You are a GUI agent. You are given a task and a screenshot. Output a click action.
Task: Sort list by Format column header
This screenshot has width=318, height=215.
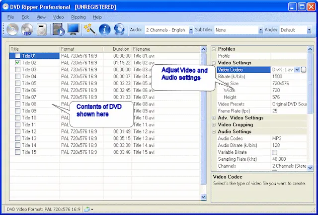(81, 49)
